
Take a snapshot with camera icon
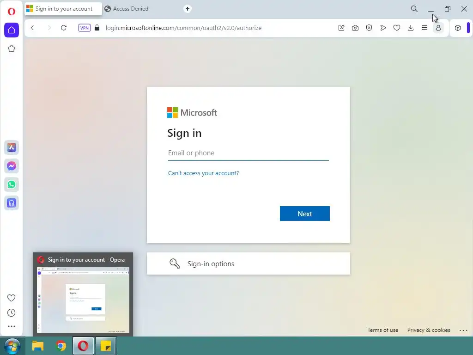pos(355,28)
